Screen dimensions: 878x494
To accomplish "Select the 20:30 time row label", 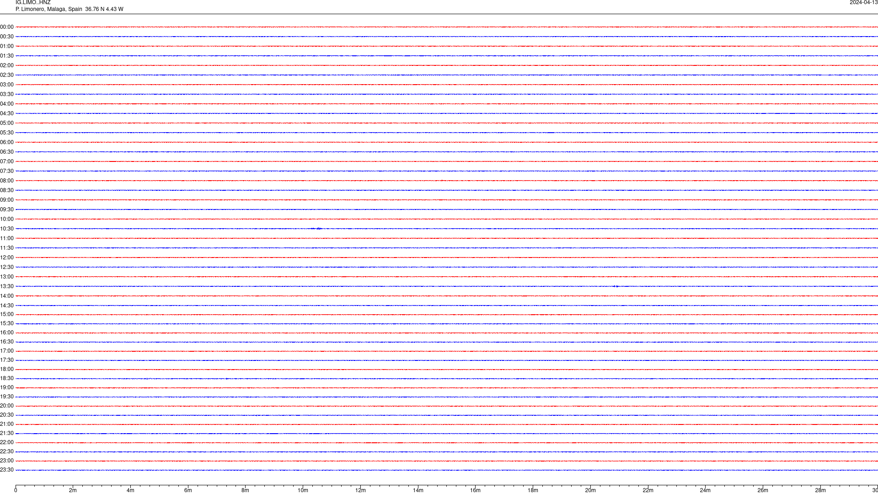I will 7,415.
